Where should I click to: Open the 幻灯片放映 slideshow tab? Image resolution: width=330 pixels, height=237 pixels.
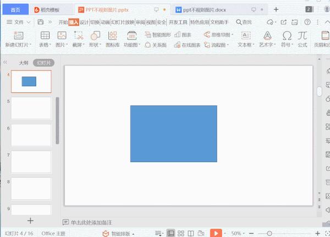tap(123, 22)
